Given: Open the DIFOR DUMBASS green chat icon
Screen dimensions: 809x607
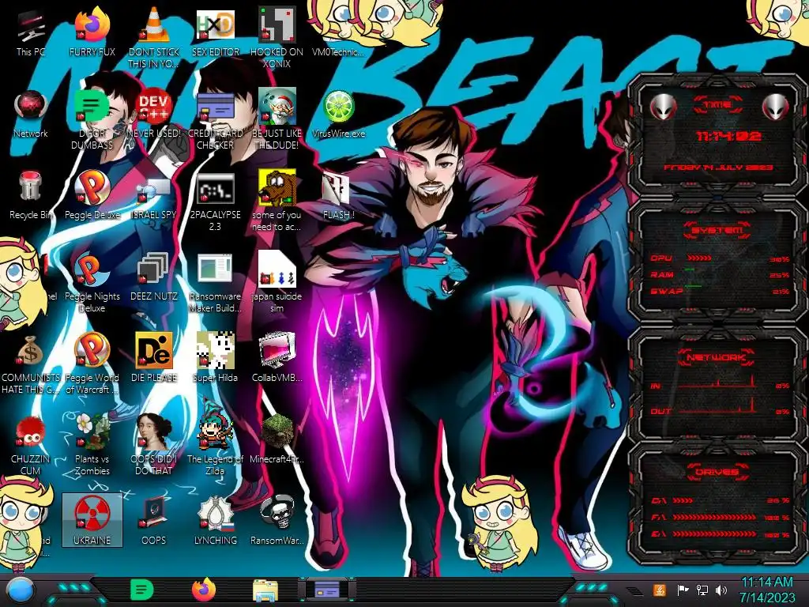Looking at the screenshot, I should (x=92, y=120).
